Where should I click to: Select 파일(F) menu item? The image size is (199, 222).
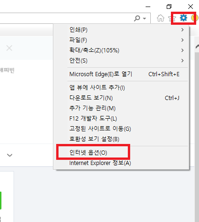[x=121, y=40]
